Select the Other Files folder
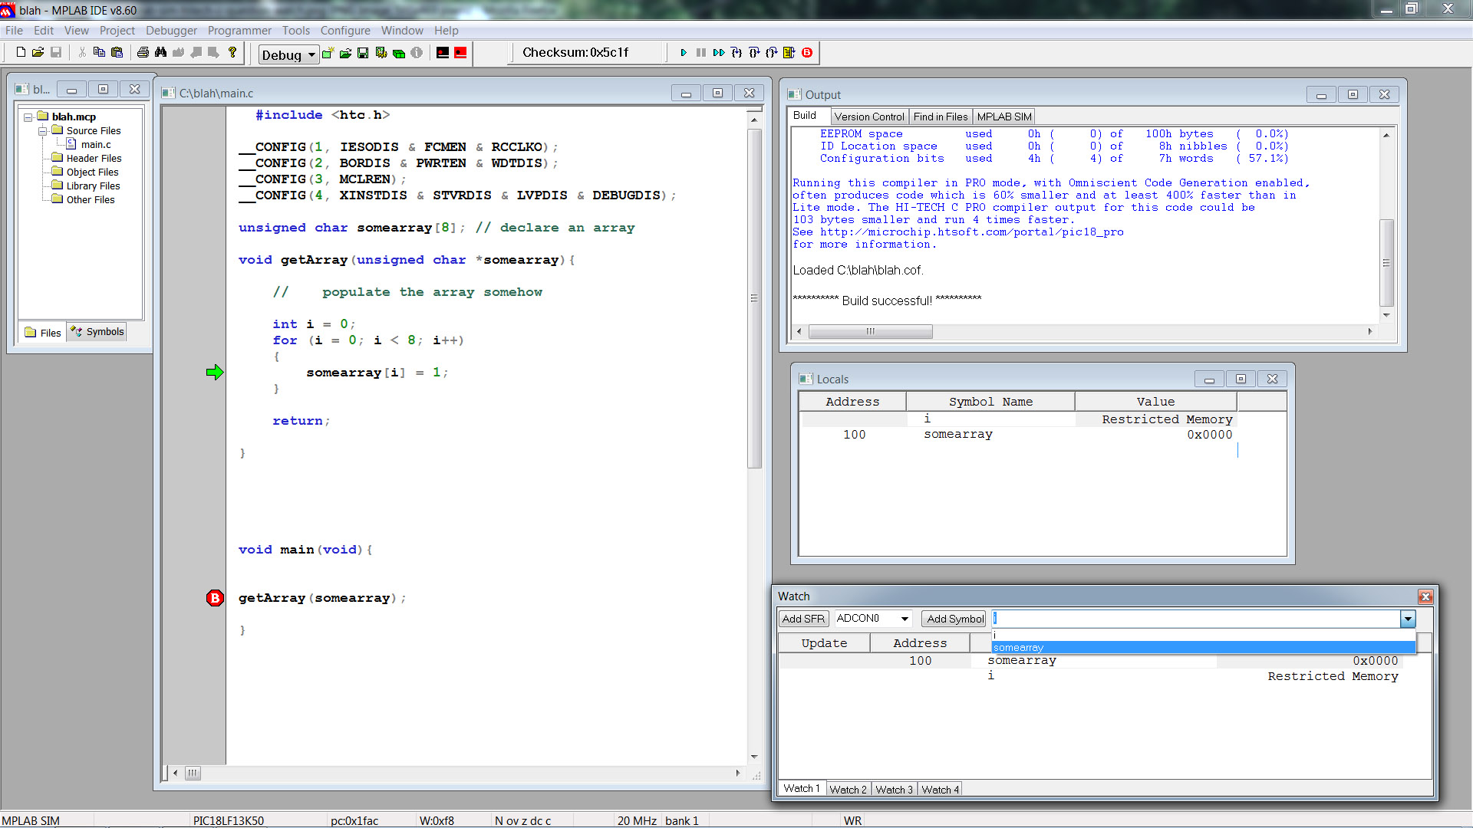Screen dimensions: 1473x828 91,200
